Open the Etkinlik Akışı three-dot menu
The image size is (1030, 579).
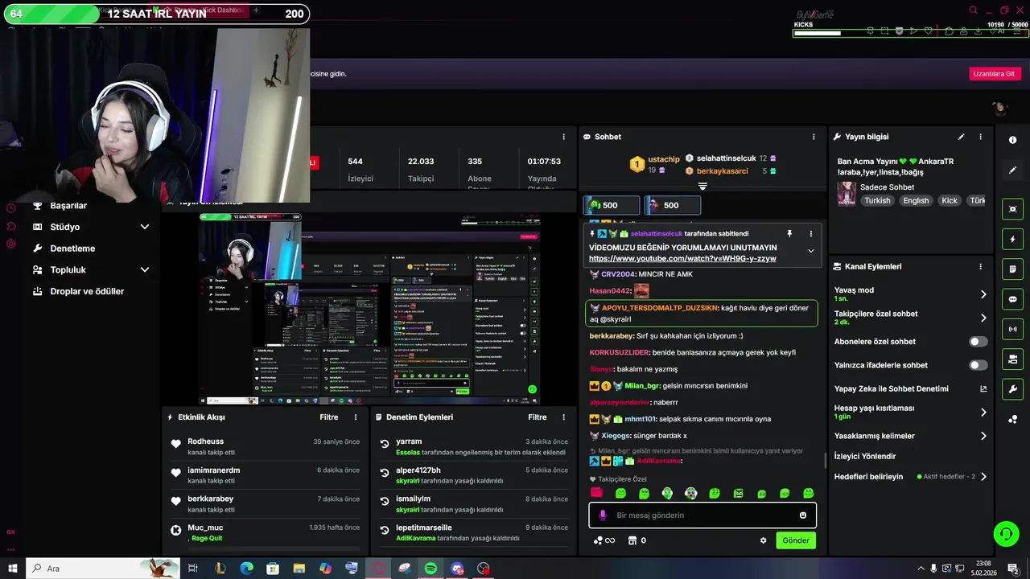(x=356, y=417)
